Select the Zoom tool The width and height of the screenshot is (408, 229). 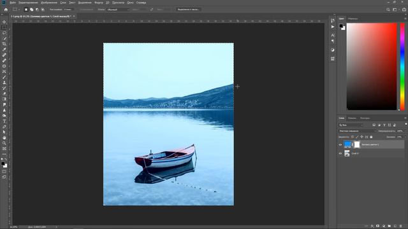tap(4, 143)
